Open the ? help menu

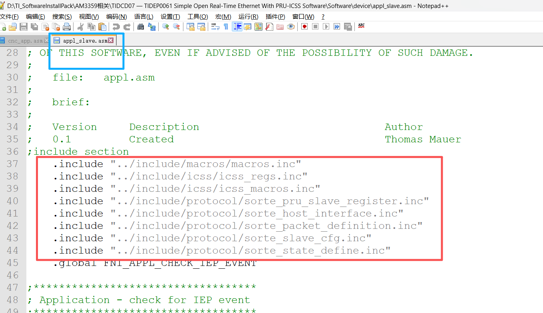[x=323, y=16]
